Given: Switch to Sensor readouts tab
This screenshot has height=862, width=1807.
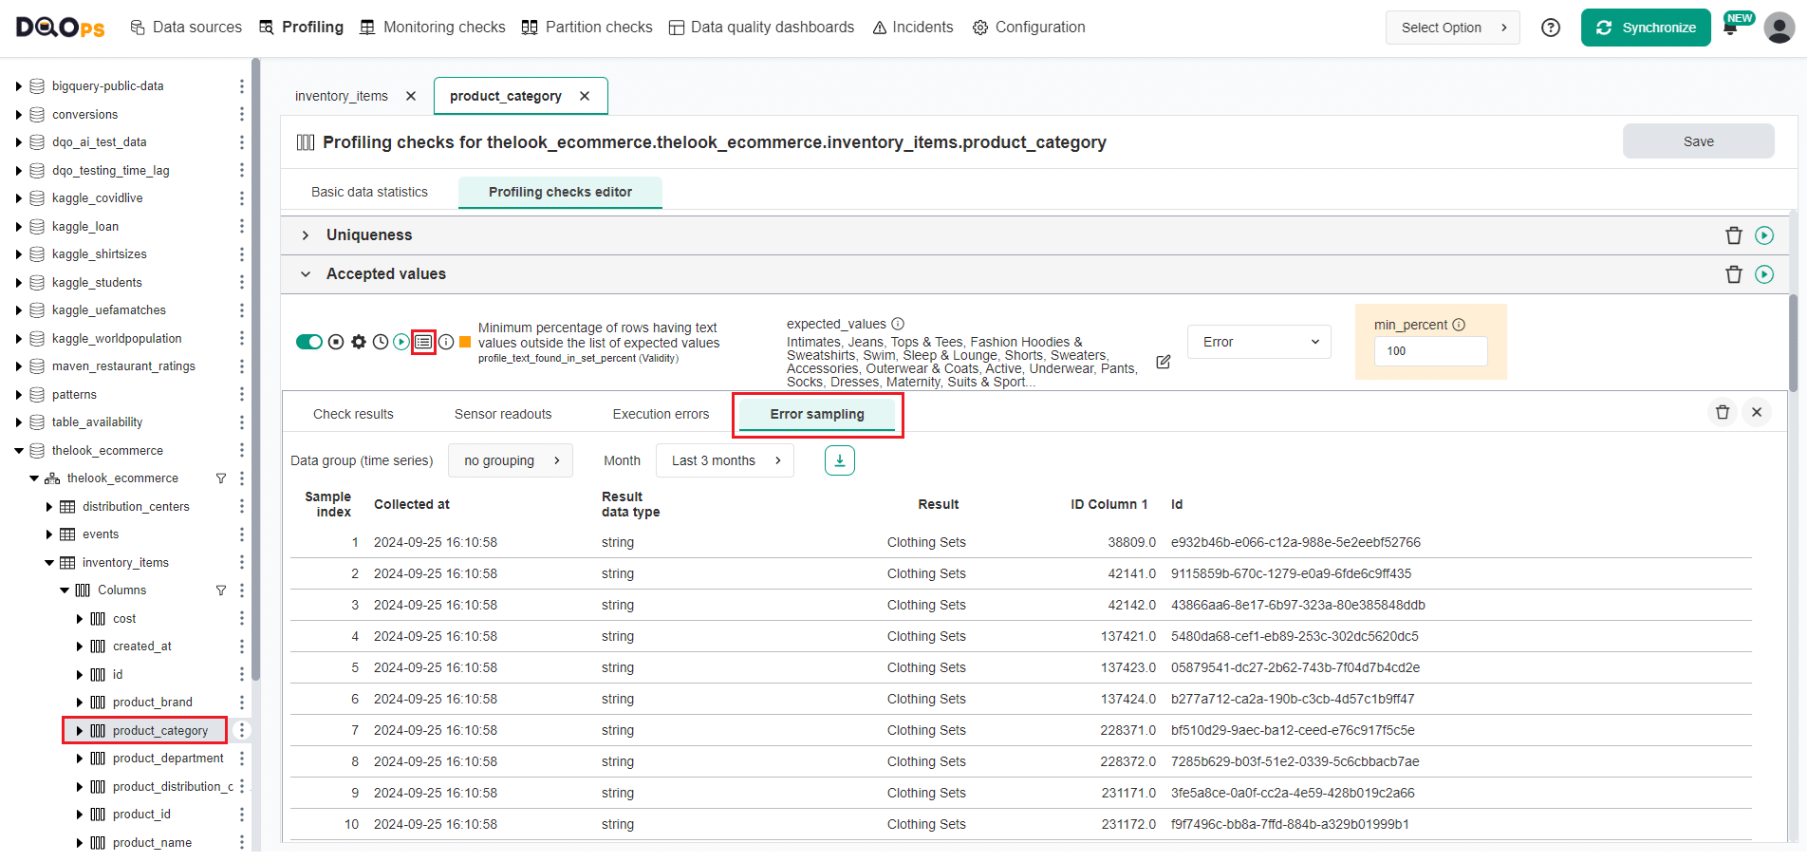Looking at the screenshot, I should [503, 414].
